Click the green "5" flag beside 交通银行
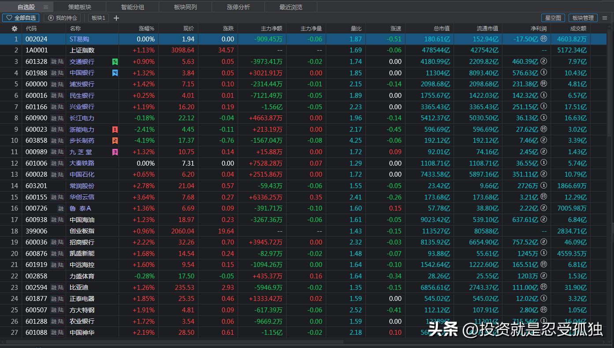This screenshot has height=348, width=614. pos(115,62)
